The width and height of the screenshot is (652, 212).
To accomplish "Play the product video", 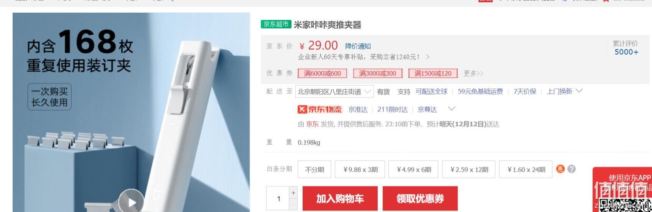I will click(x=131, y=201).
